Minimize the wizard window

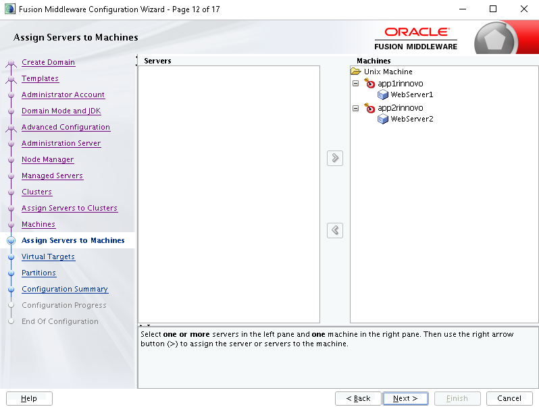(x=463, y=9)
